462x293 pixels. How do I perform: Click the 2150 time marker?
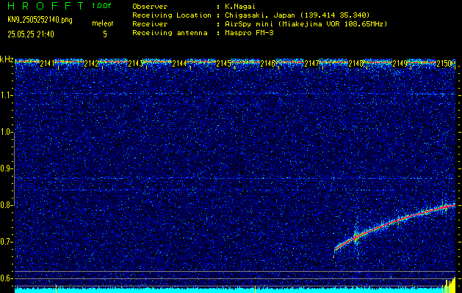pos(444,63)
